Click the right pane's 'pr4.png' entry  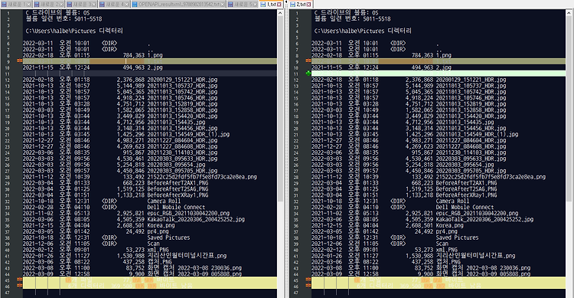tap(447, 231)
